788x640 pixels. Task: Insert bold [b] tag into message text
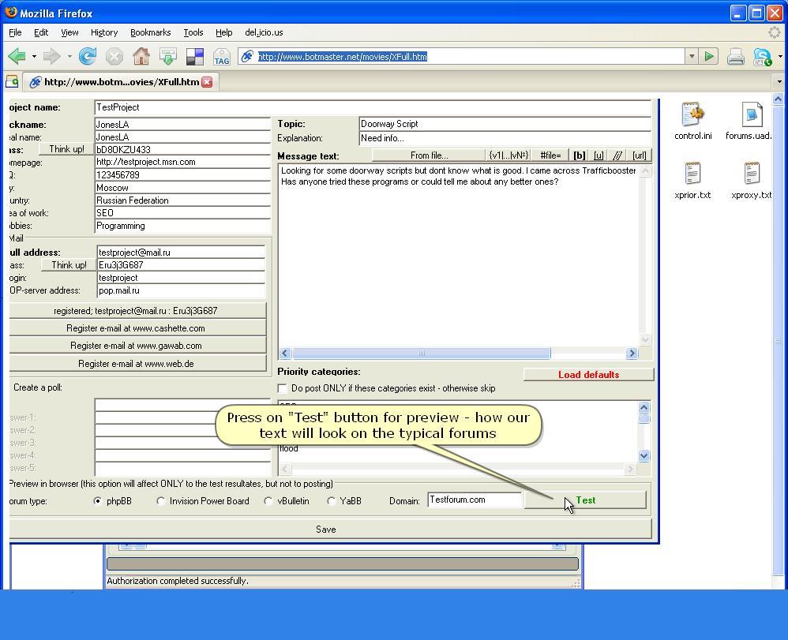(x=581, y=155)
